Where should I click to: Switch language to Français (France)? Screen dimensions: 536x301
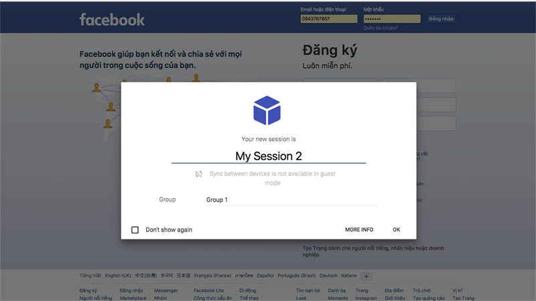coord(212,276)
